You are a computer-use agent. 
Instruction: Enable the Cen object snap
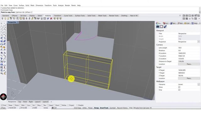(26, 105)
